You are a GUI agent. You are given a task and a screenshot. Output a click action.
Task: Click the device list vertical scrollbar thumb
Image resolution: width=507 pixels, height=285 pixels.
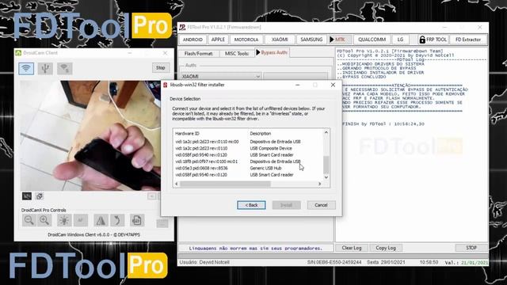click(x=326, y=165)
